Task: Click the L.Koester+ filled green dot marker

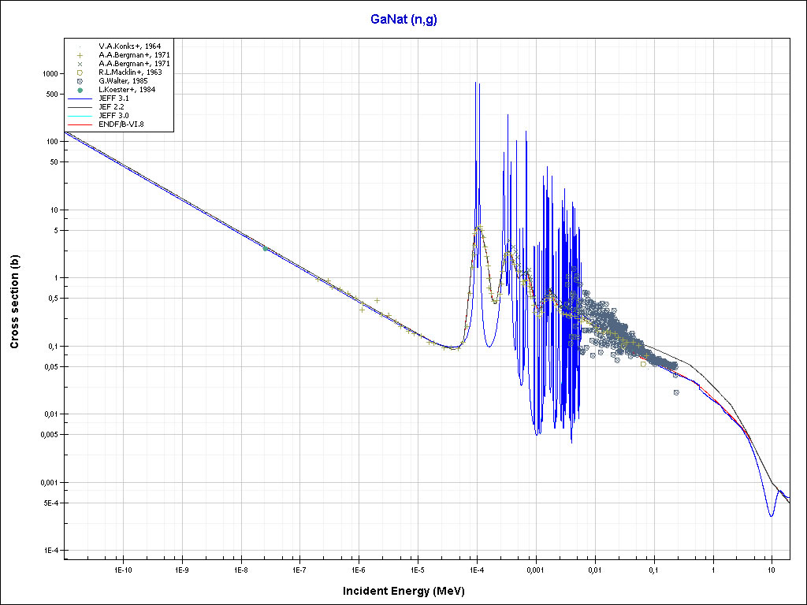Action: pyautogui.click(x=80, y=90)
